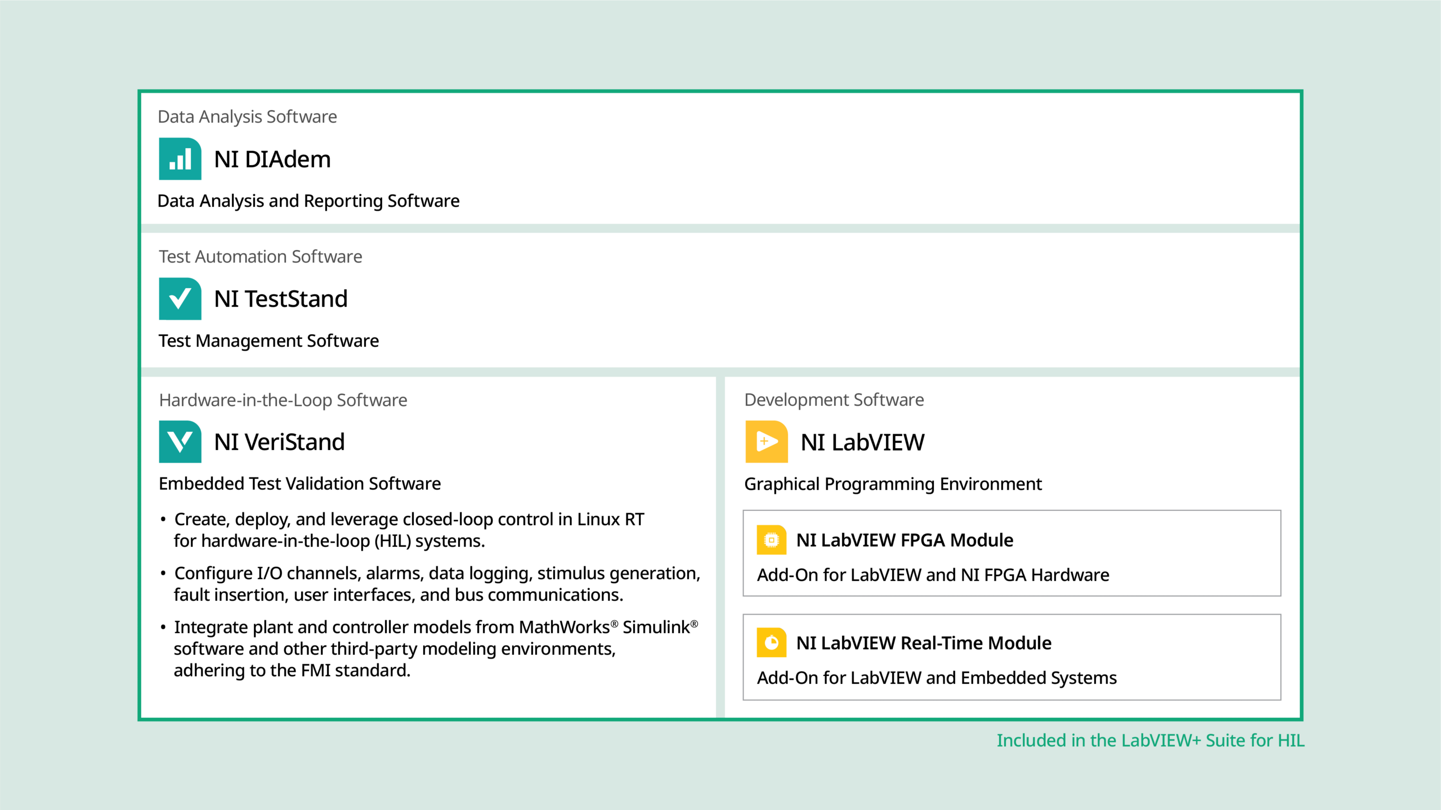The width and height of the screenshot is (1441, 810).
Task: Click Data Analysis and Reporting Software subtitle
Action: point(308,201)
